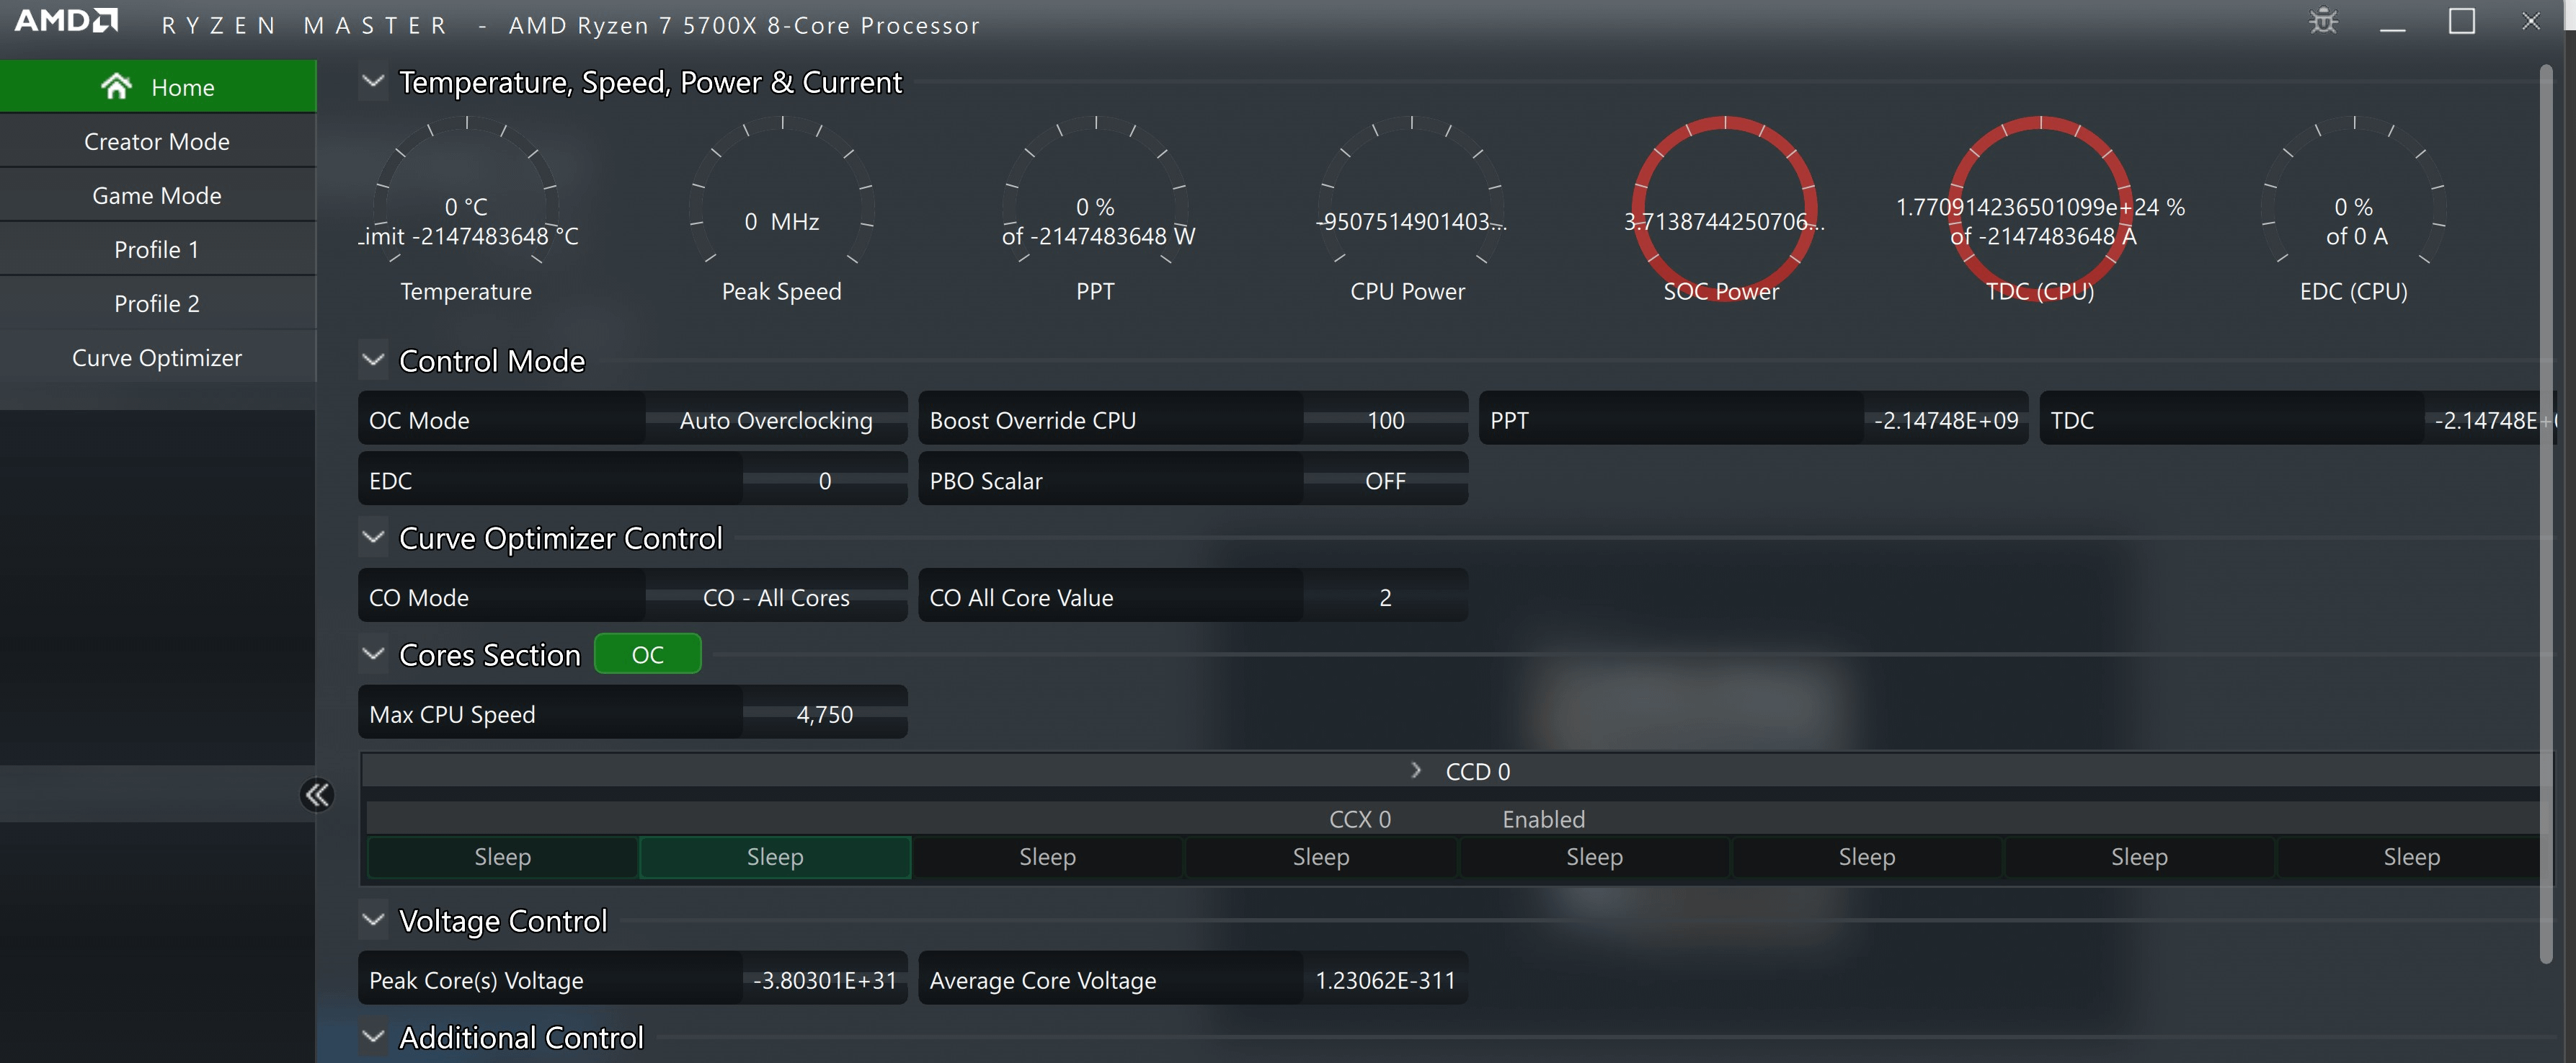Collapse the Curve Optimizer Control section
The height and width of the screenshot is (1063, 2576).
373,537
